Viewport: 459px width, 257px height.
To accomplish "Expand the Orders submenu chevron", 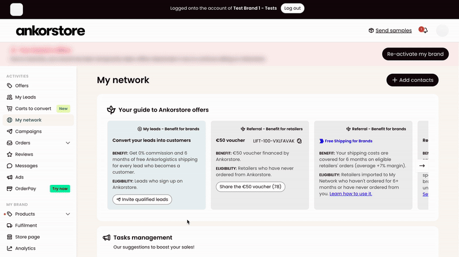I will point(68,143).
